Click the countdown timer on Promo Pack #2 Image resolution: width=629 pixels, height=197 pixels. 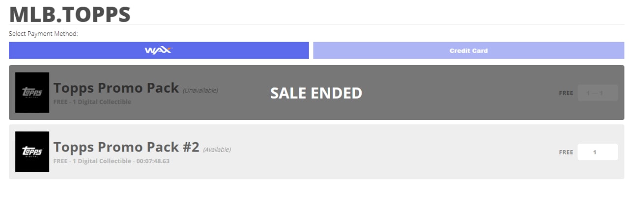153,161
